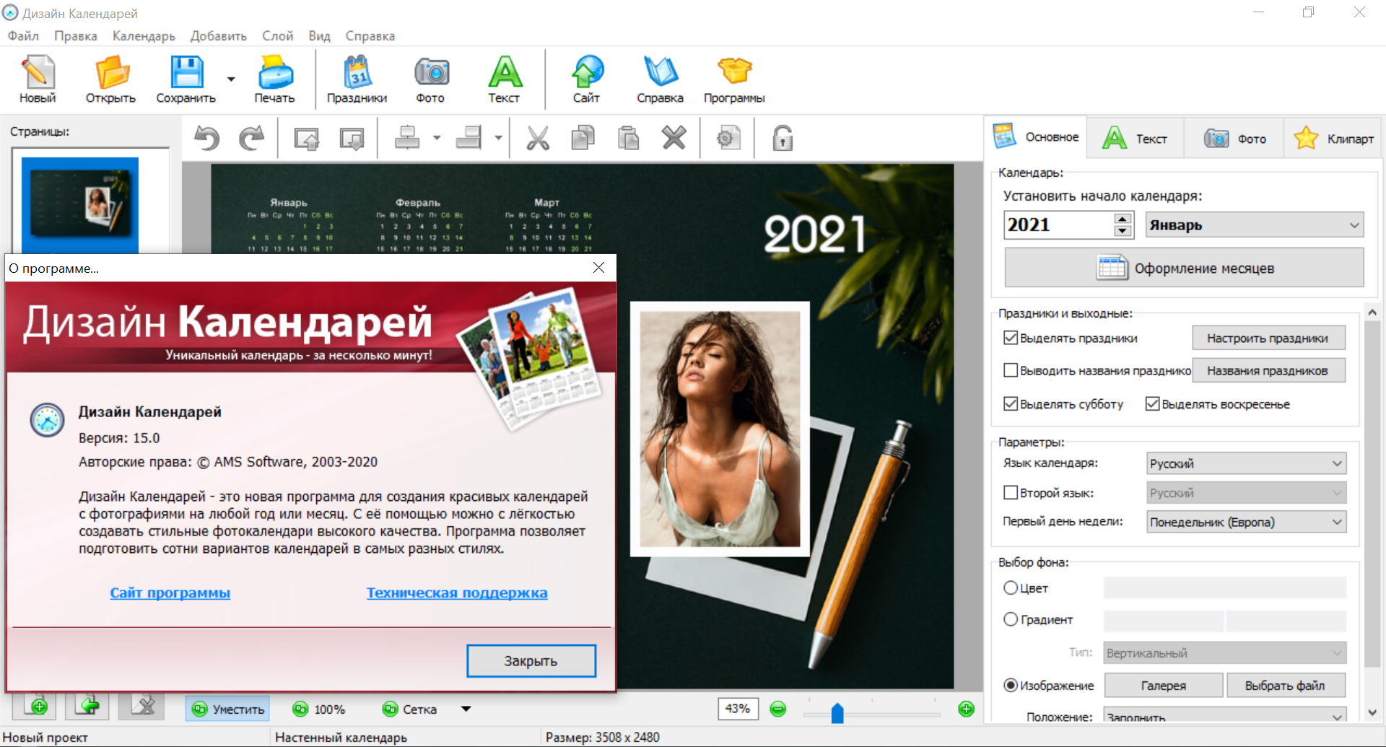
Task: Click Настроить праздники button
Action: point(1268,338)
